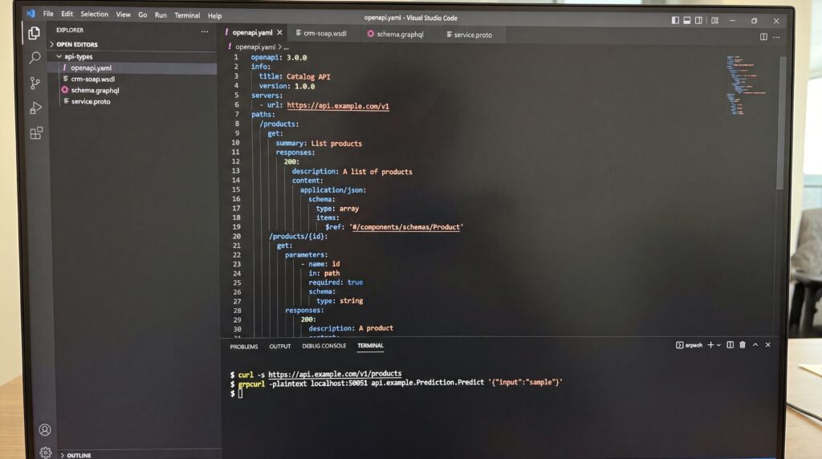Image resolution: width=822 pixels, height=459 pixels.
Task: Open the terminal launch profile dropdown
Action: pos(718,345)
